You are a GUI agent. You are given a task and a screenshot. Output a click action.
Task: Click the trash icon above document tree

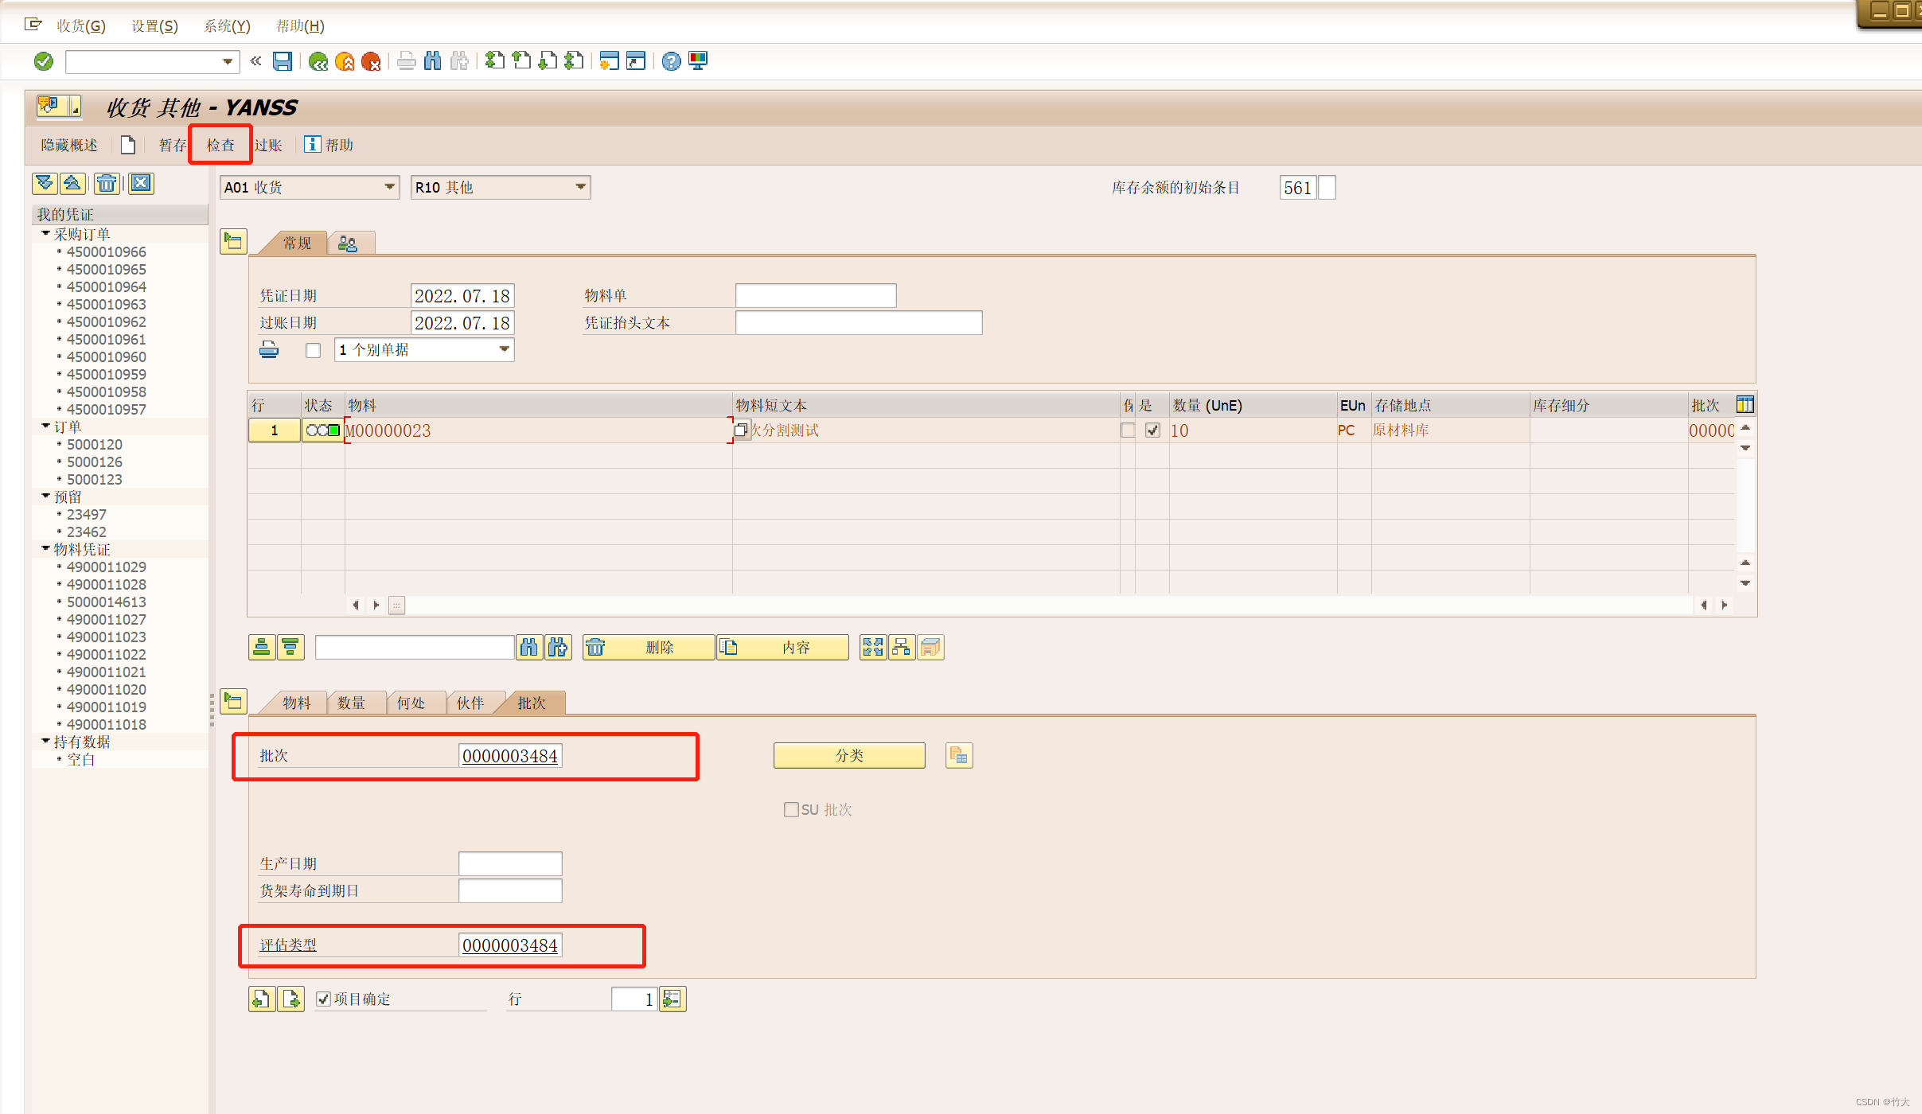106,184
